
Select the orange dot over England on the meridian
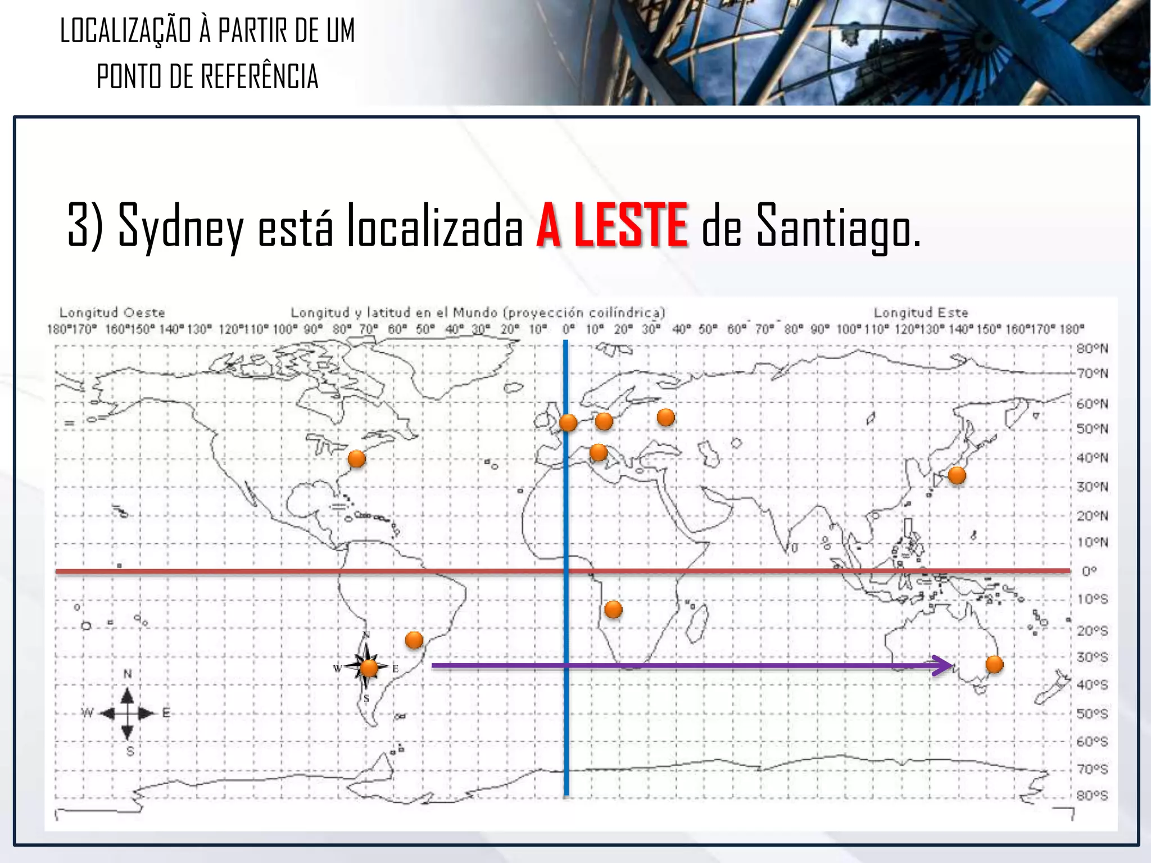[568, 423]
